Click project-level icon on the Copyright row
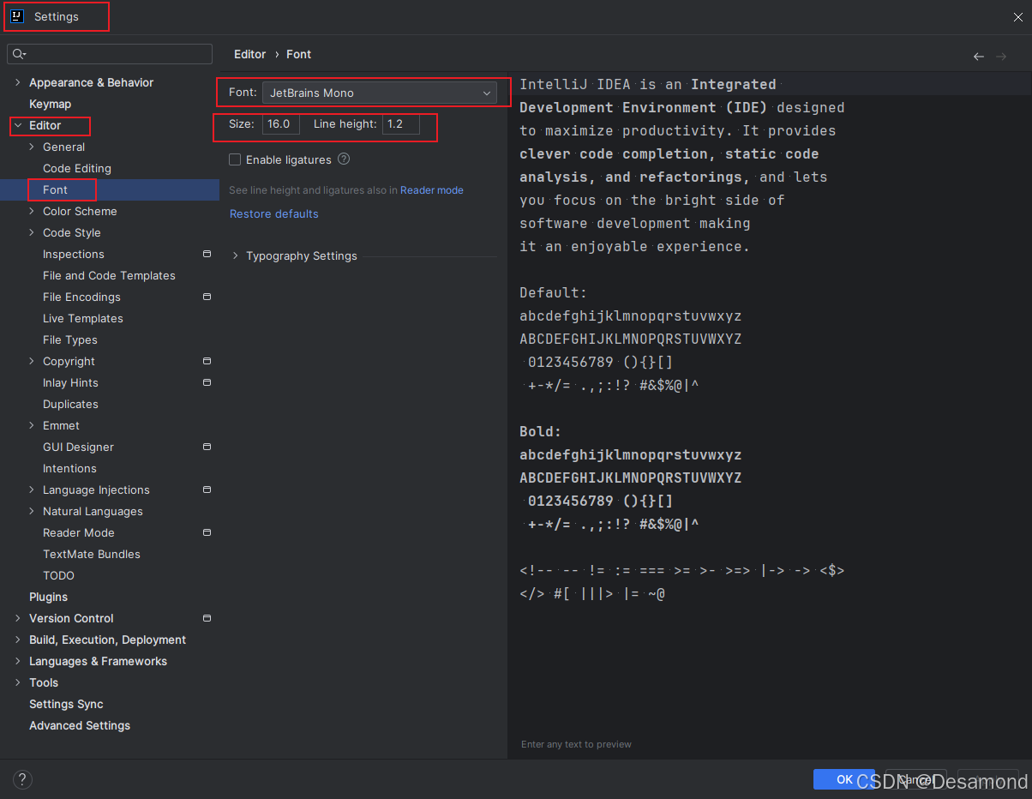The width and height of the screenshot is (1032, 799). click(x=207, y=361)
